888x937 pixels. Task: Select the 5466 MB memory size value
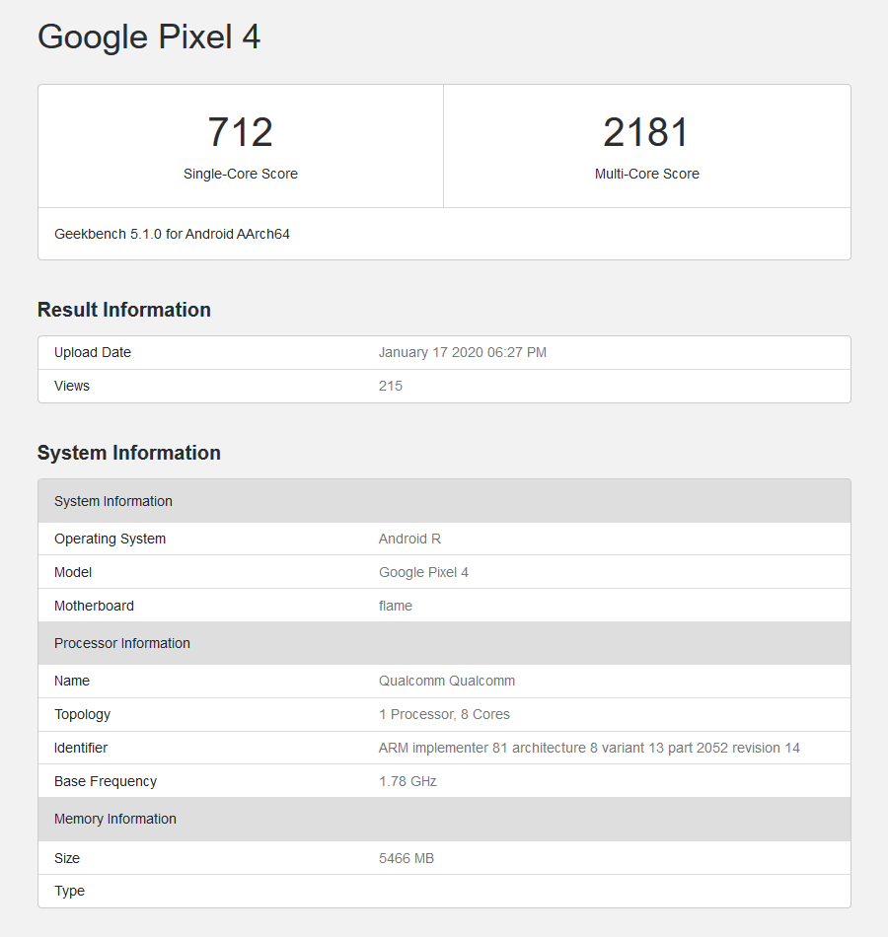(406, 858)
